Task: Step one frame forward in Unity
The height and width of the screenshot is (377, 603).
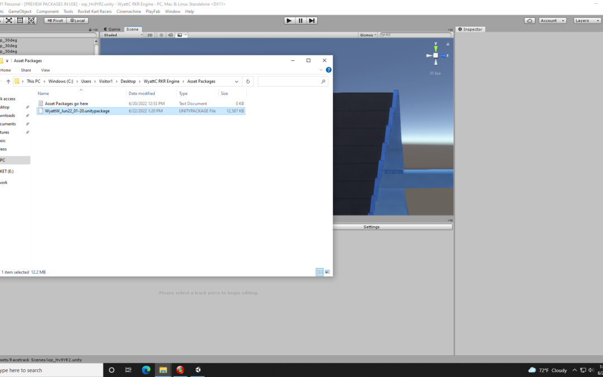Action: (x=312, y=21)
